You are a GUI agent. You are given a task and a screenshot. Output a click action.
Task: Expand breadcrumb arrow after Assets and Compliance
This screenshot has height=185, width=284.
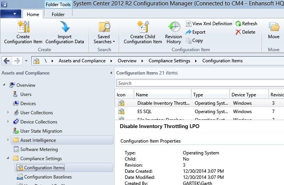click(111, 61)
